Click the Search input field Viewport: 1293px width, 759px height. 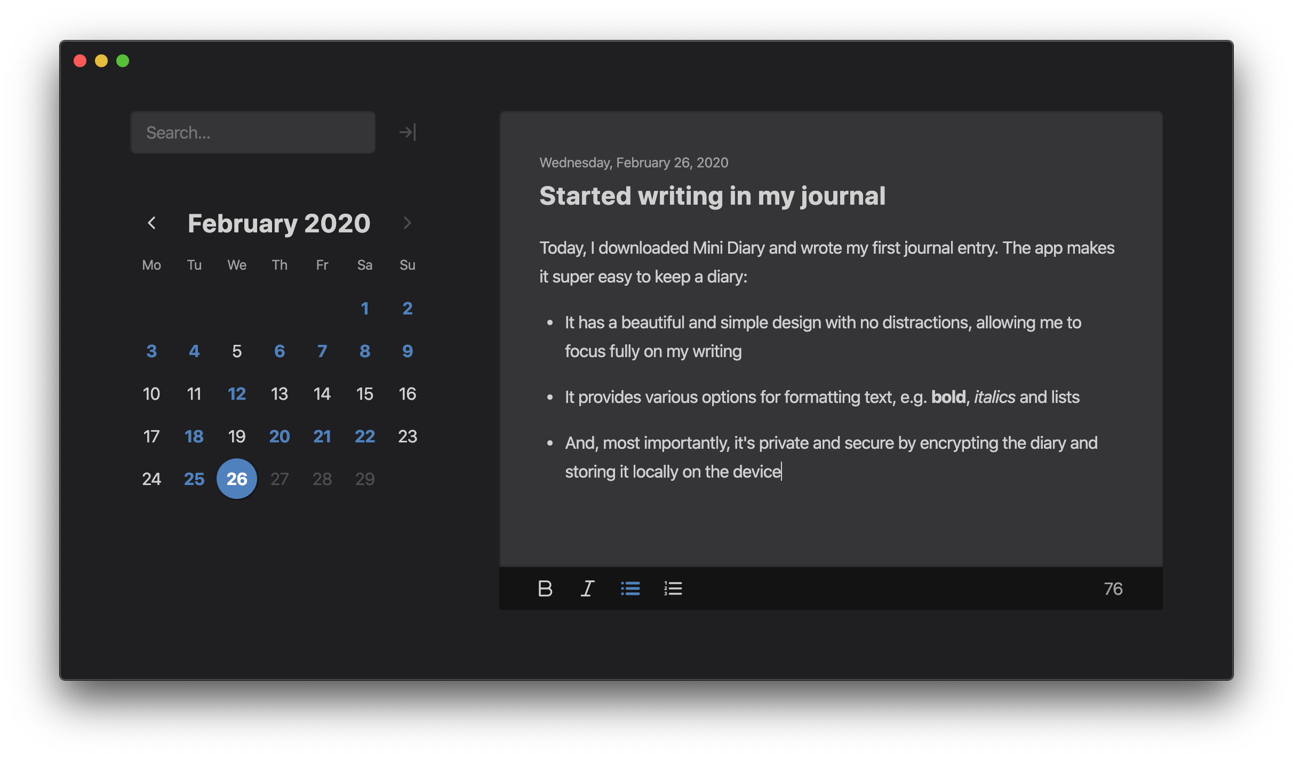coord(252,132)
